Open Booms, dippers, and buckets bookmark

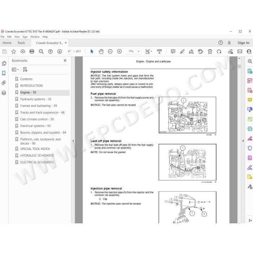[x=43, y=133]
